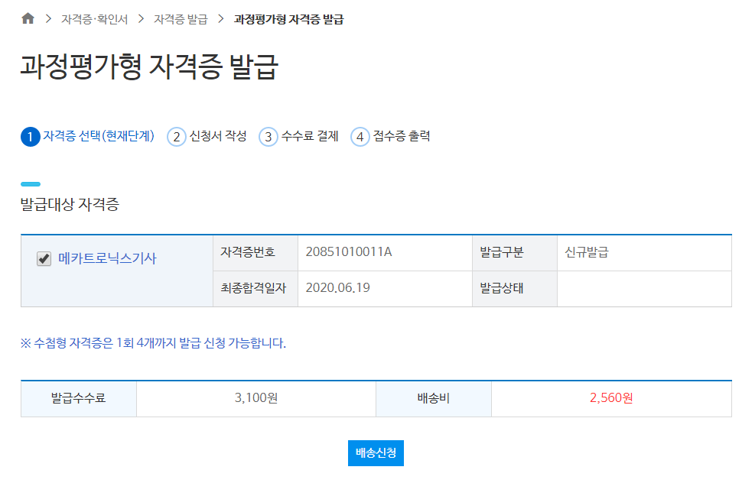Click the 자격증번호 header cell

255,252
